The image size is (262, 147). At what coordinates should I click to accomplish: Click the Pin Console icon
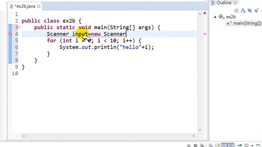click(x=240, y=145)
